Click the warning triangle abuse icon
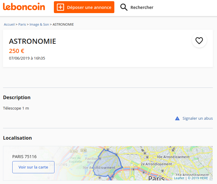The width and height of the screenshot is (217, 184). 177,118
